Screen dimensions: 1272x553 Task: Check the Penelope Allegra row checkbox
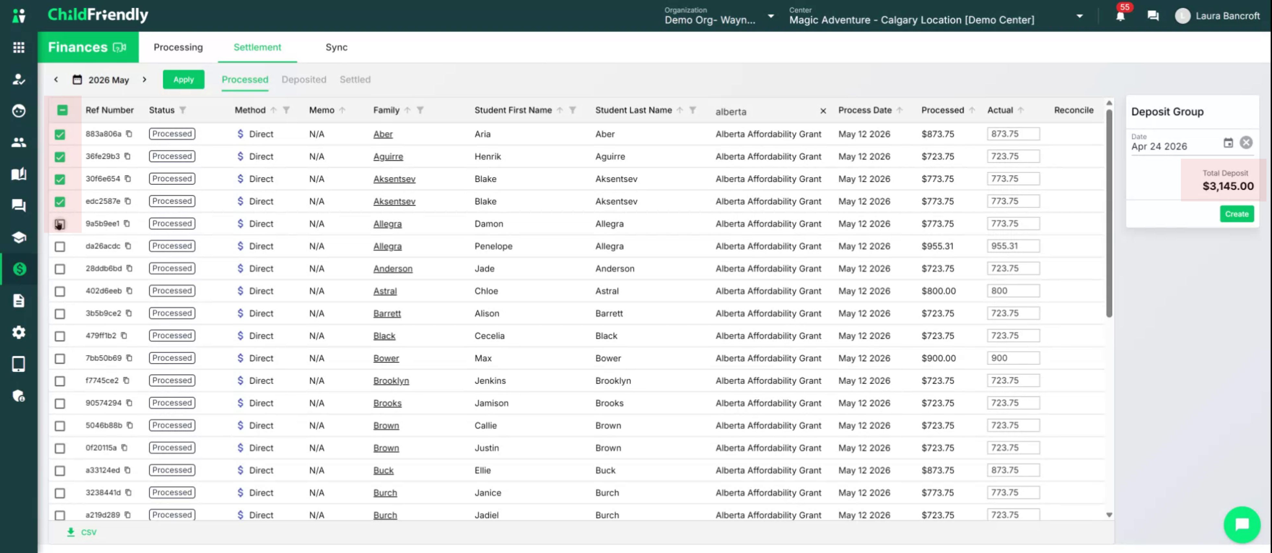click(60, 246)
